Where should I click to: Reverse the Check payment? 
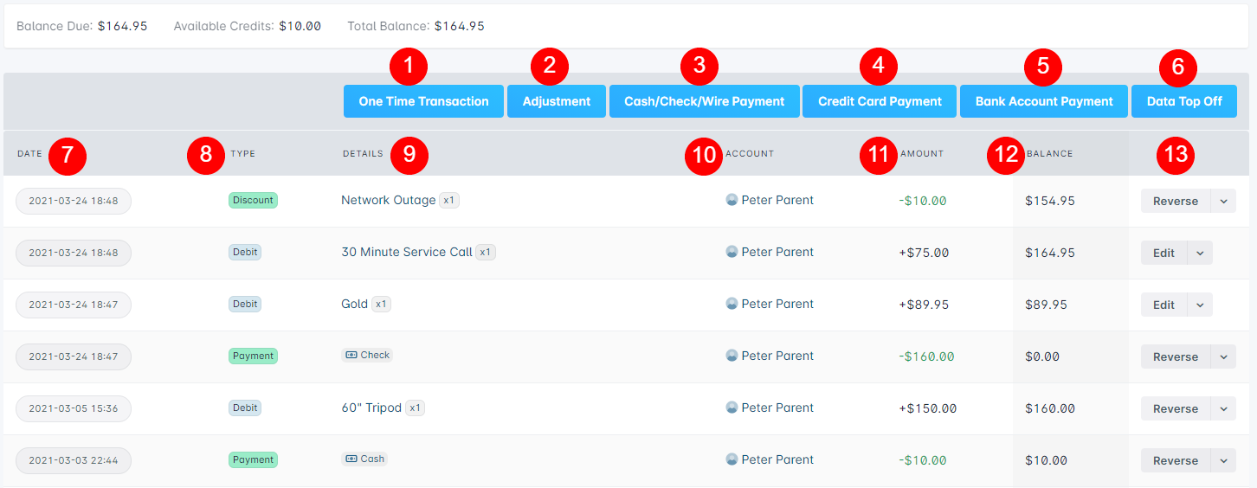pyautogui.click(x=1176, y=356)
